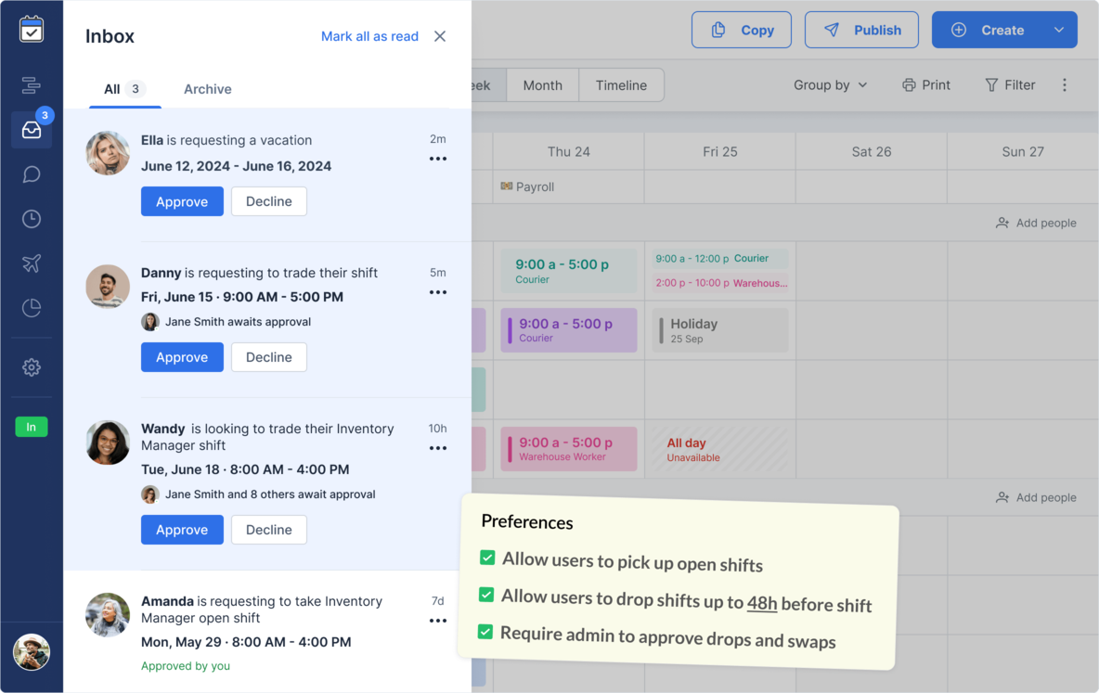Open the time off airplane icon

(31, 263)
